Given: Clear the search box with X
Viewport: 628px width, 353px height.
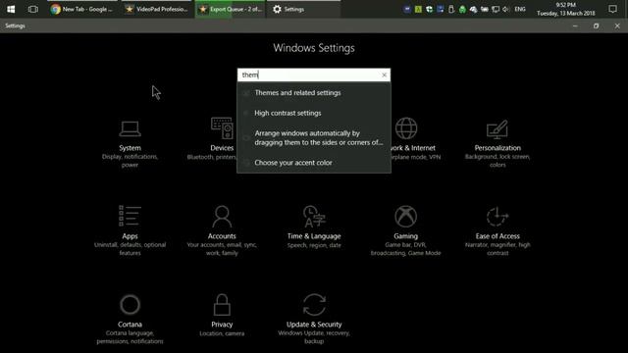Looking at the screenshot, I should (384, 75).
